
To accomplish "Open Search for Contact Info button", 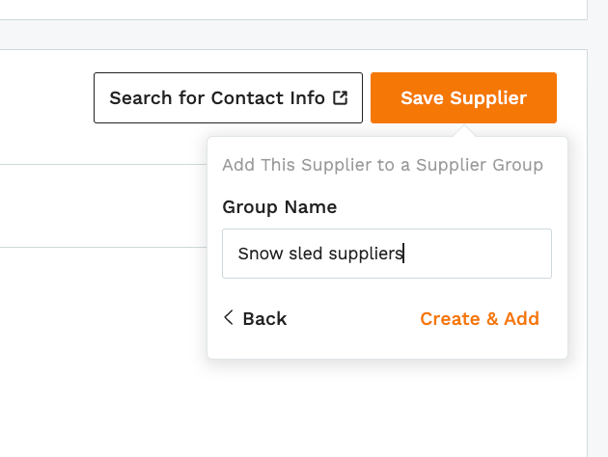I will pyautogui.click(x=228, y=97).
